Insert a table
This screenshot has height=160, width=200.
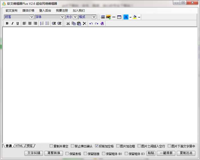119,17
